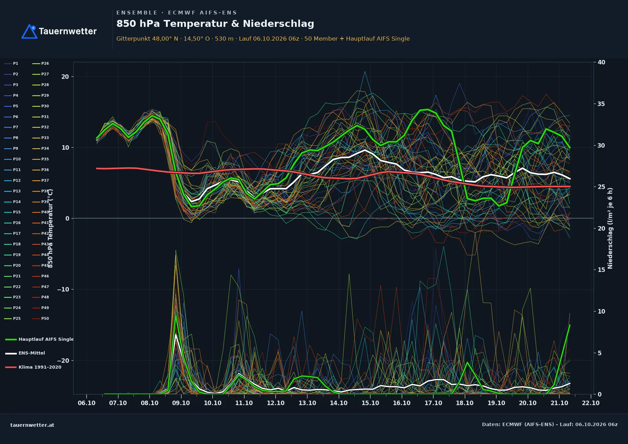Click the 06.10 date tick label
Screen dimensions: 628x444
click(x=87, y=403)
